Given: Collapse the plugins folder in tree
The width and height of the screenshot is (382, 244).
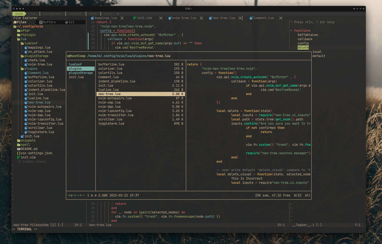Looking at the screenshot, I should pyautogui.click(x=29, y=69).
